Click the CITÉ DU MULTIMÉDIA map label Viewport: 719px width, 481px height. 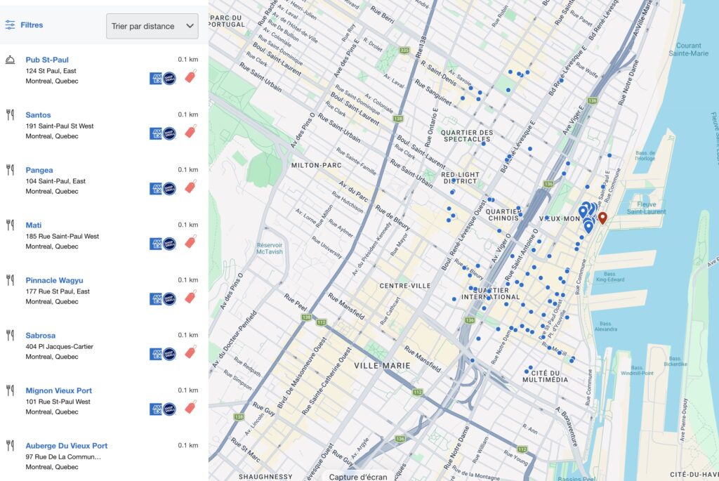click(x=545, y=376)
